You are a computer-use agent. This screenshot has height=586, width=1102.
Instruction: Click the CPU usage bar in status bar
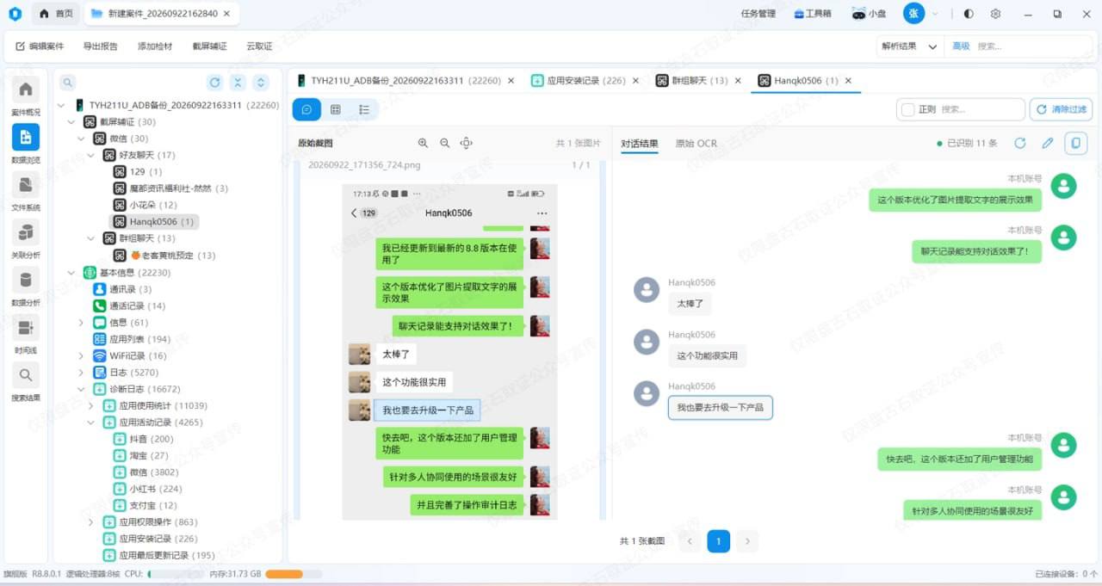click(176, 574)
